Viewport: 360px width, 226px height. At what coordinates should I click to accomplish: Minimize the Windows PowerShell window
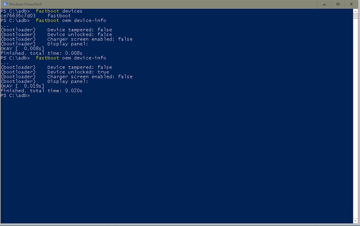[323, 4]
